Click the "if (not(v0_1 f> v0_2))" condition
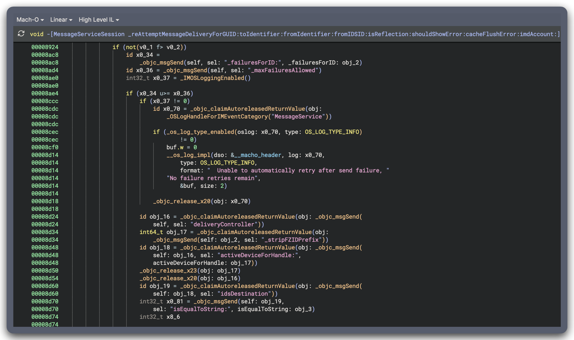574x340 pixels. tap(149, 47)
